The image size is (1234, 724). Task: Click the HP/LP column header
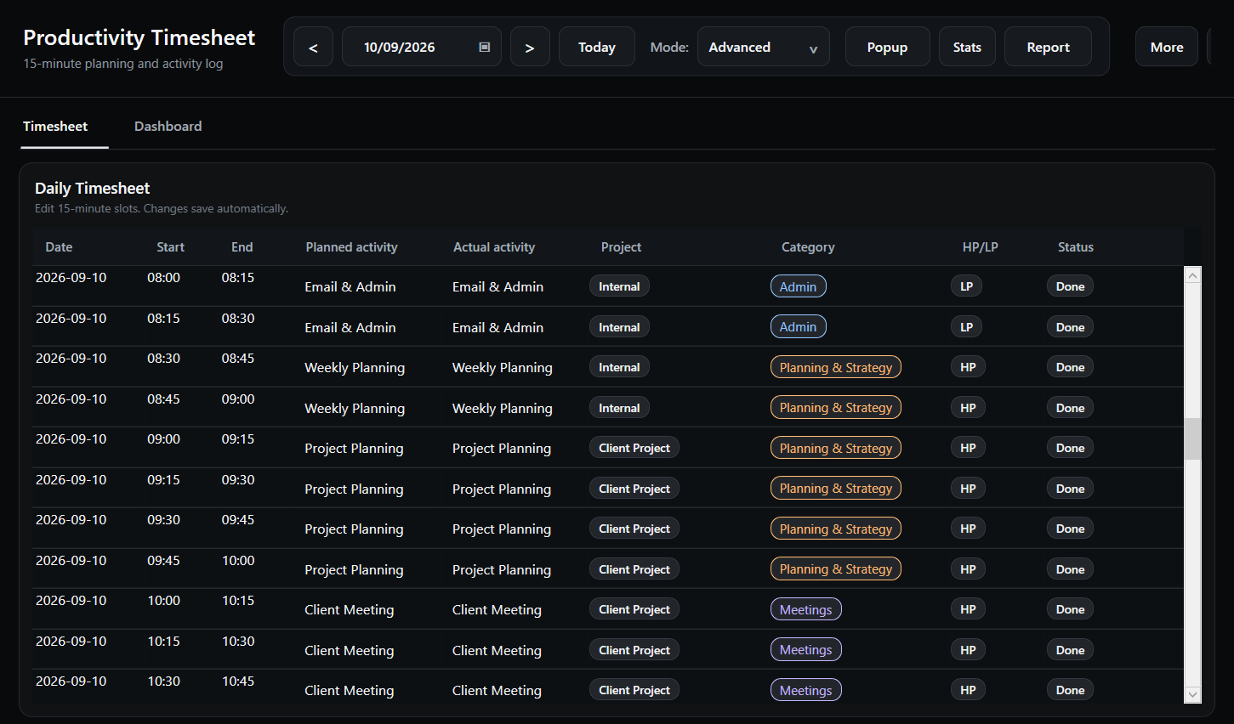(980, 247)
